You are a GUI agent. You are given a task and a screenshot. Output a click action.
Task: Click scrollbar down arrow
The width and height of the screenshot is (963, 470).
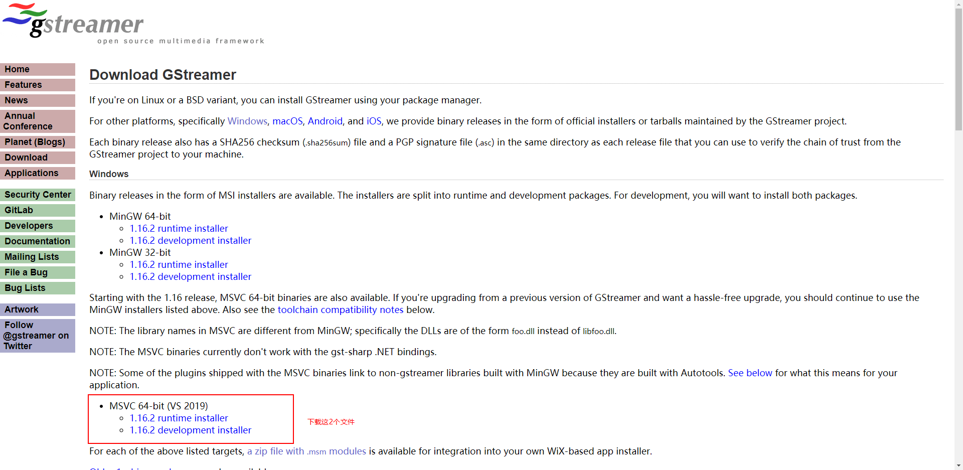(958, 465)
